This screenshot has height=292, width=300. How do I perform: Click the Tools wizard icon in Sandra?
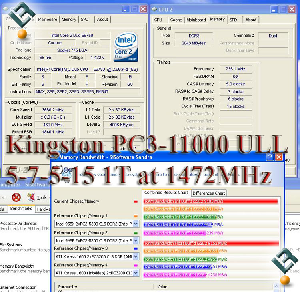[x=31, y=197]
